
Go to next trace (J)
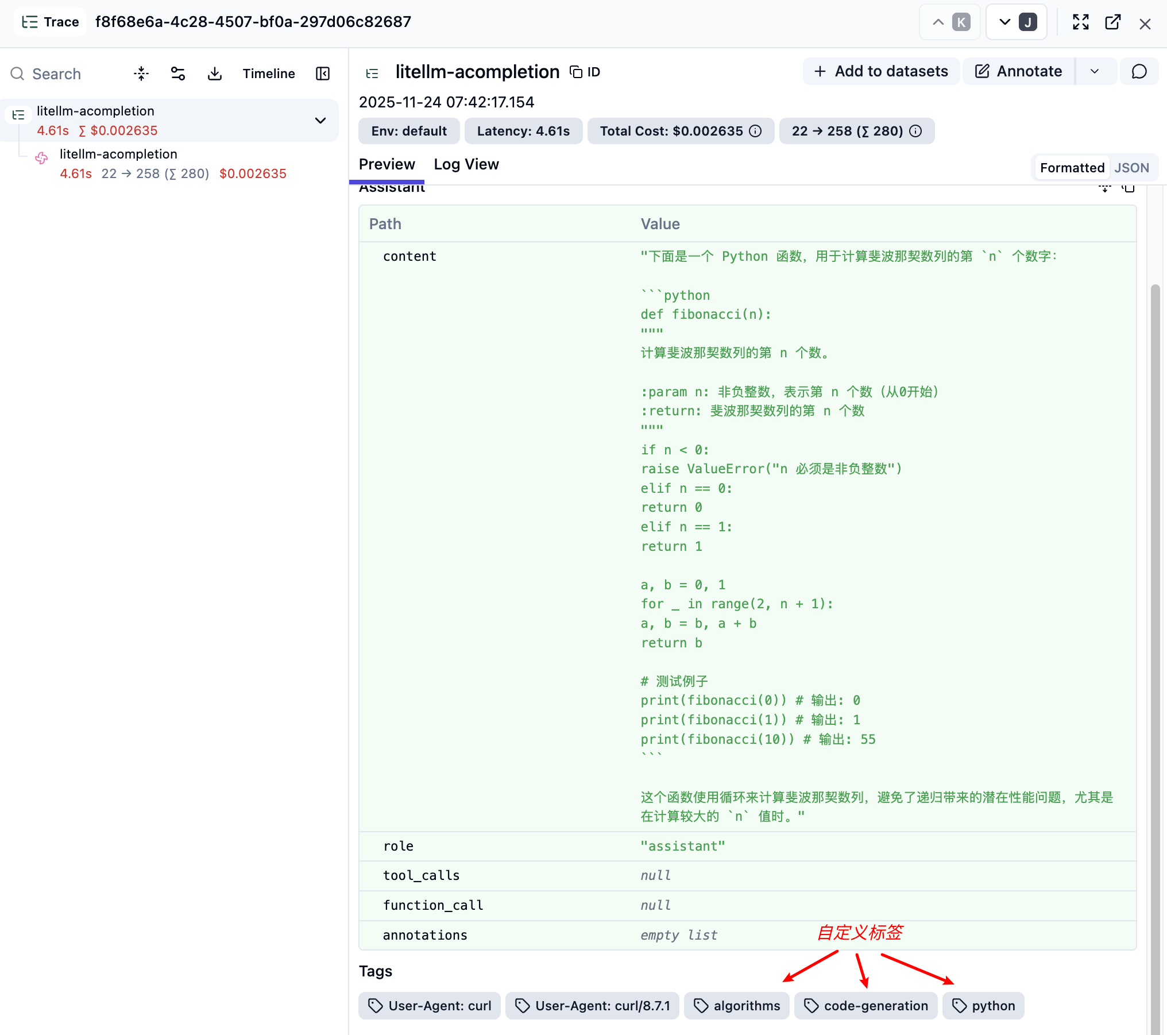pyautogui.click(x=1016, y=22)
